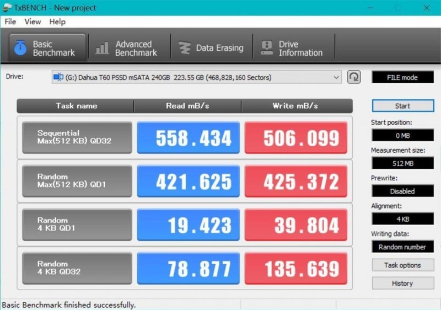This screenshot has height=310, width=441.
Task: Click the eraser icon on Data Erasing
Action: click(185, 48)
